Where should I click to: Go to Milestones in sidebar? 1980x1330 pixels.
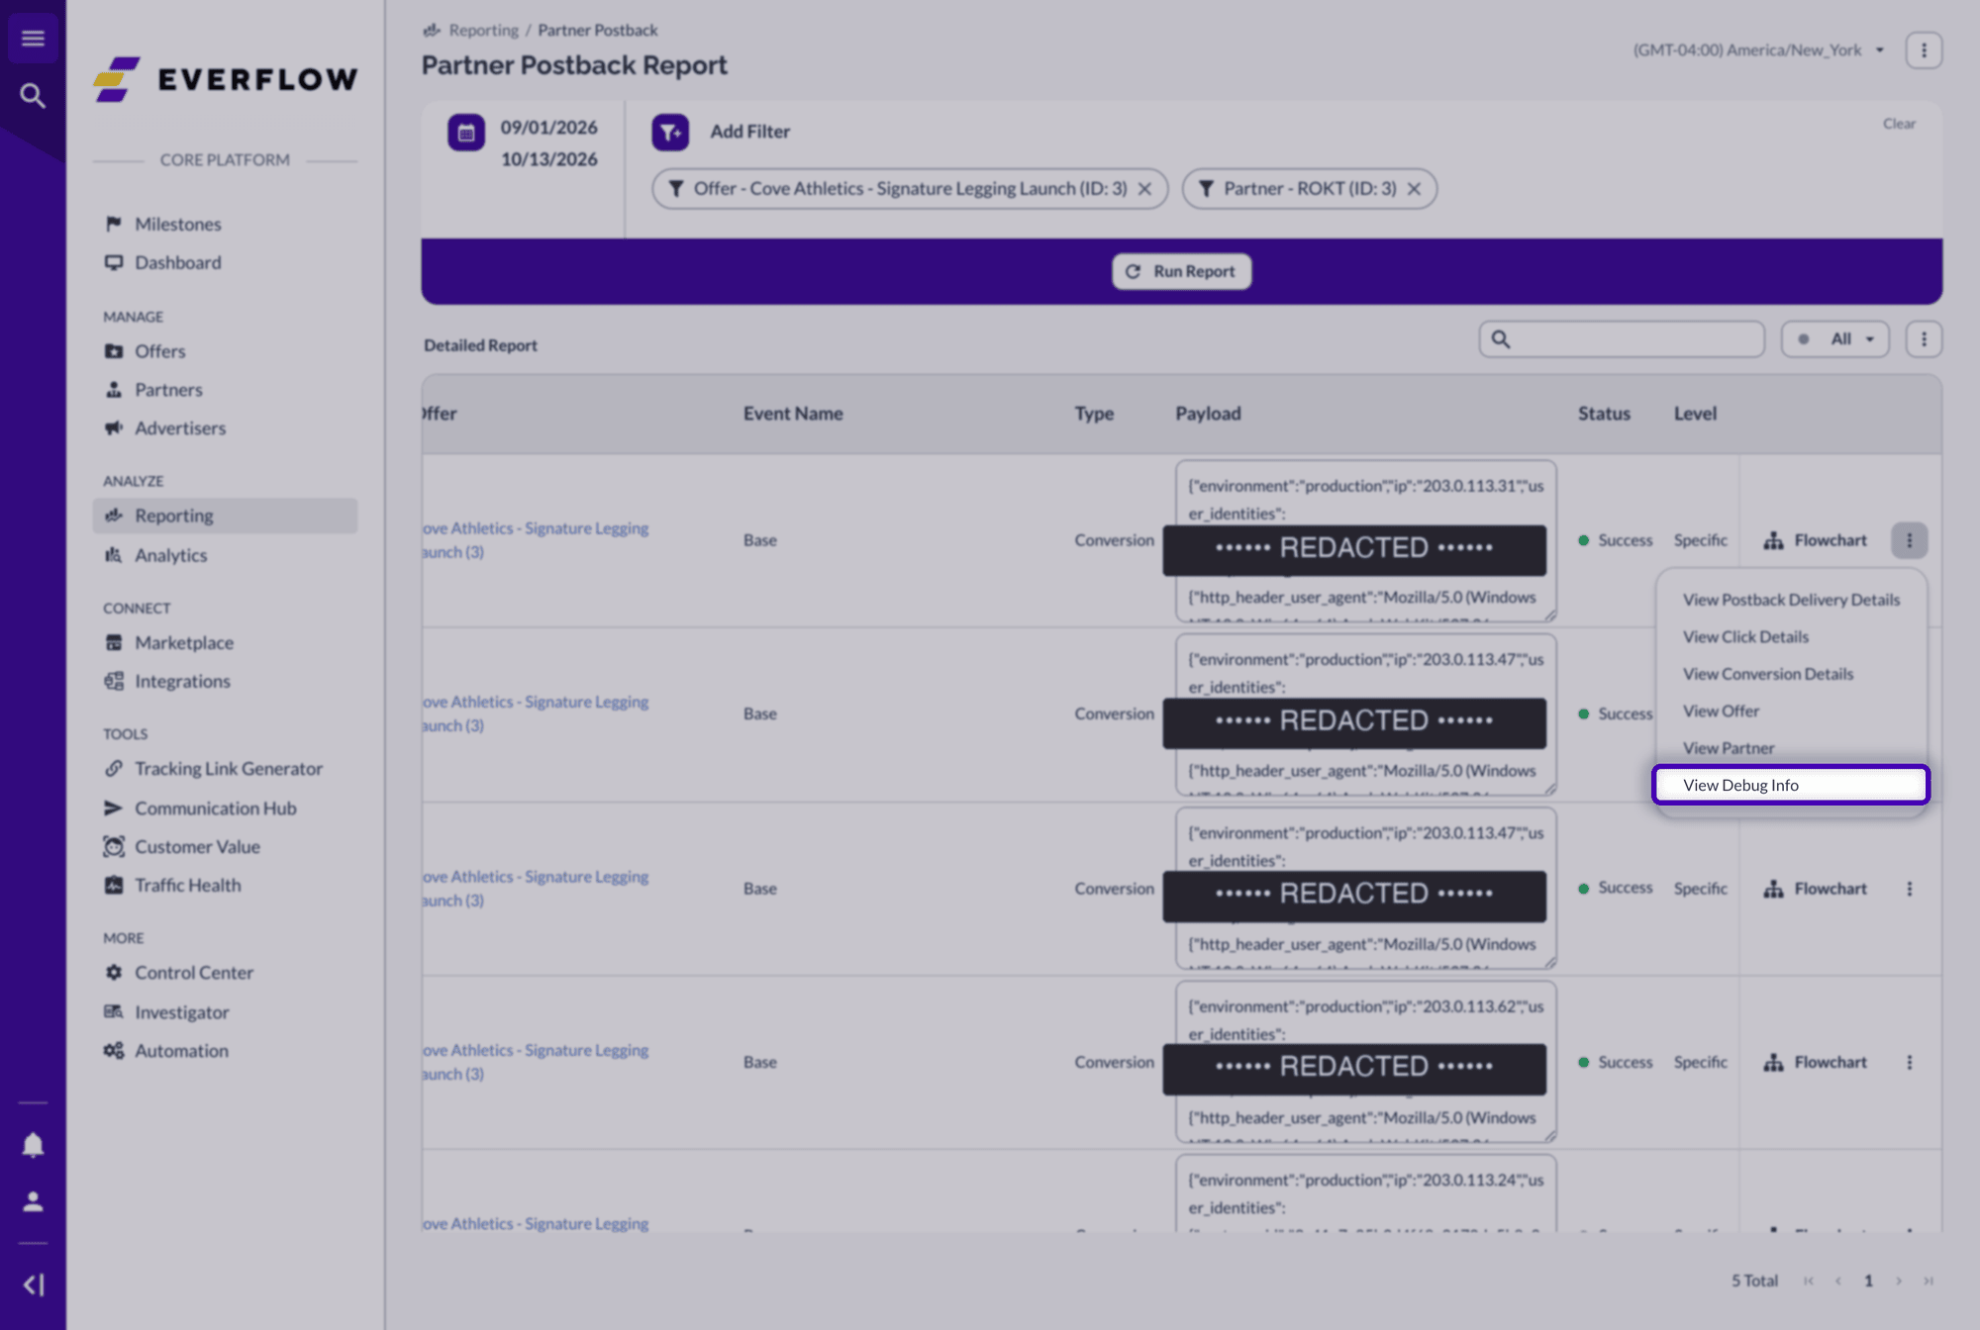[177, 225]
